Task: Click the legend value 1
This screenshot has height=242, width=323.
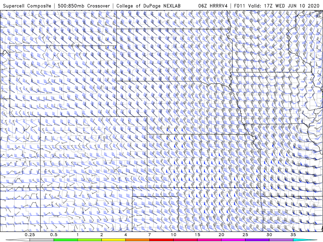Action: [x=78, y=235]
